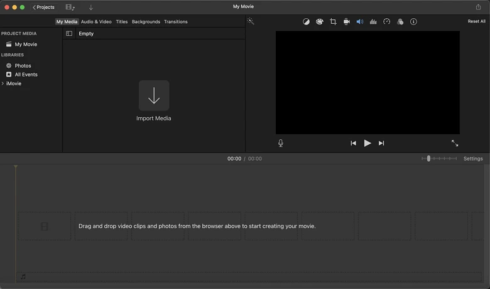Image resolution: width=490 pixels, height=289 pixels.
Task: Show clip information
Action: coord(413,21)
